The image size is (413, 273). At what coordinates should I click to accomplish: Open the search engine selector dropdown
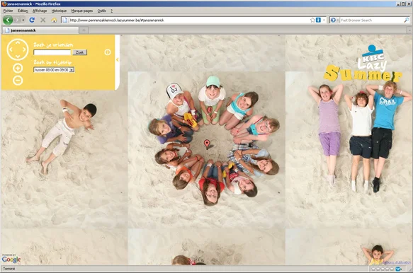tap(334, 20)
